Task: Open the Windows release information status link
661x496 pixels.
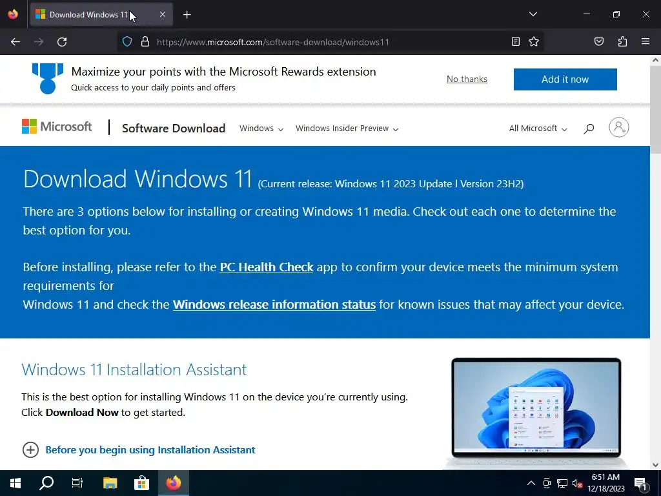Action: [x=274, y=305]
